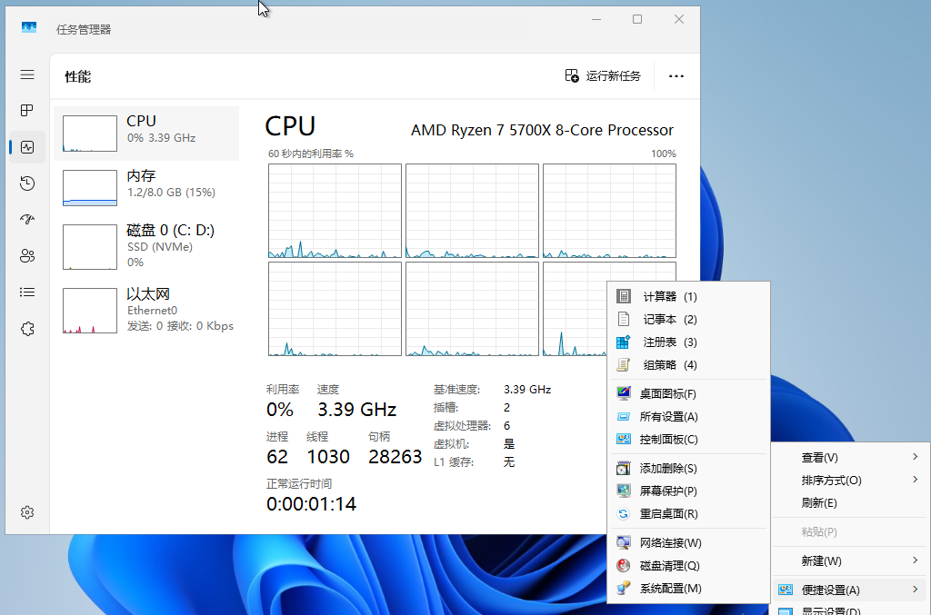This screenshot has height=615, width=931.
Task: Open 组策略 (4) from submenu
Action: click(x=689, y=364)
